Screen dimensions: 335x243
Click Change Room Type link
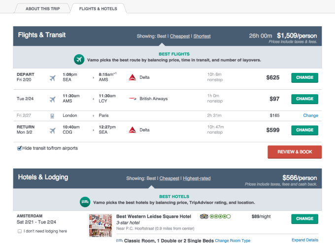click(233, 241)
